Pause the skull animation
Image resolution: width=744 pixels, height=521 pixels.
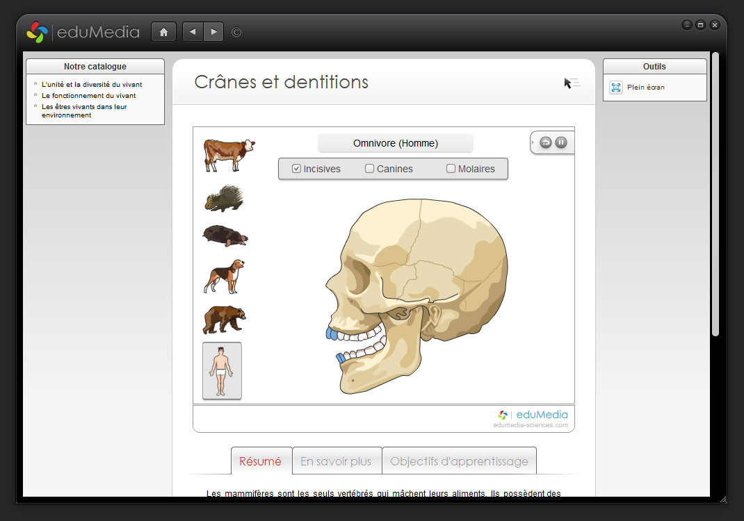pyautogui.click(x=561, y=142)
